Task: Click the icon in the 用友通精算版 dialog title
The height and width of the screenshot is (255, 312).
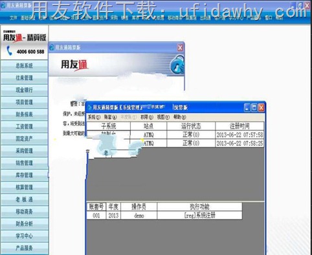Action: pos(52,47)
